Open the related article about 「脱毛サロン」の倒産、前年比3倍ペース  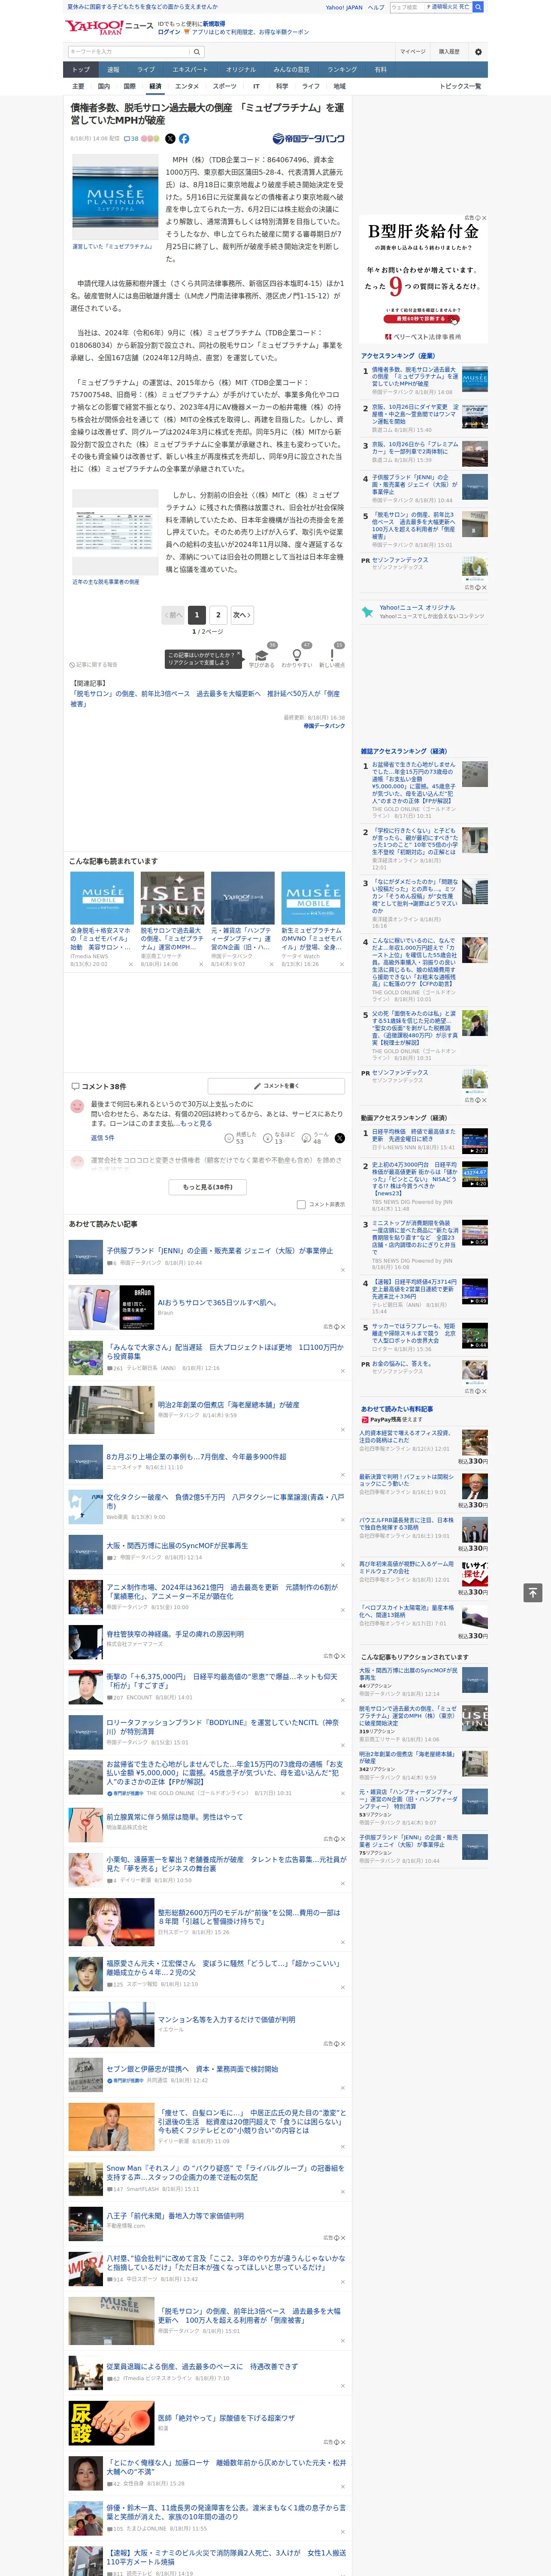(x=205, y=698)
